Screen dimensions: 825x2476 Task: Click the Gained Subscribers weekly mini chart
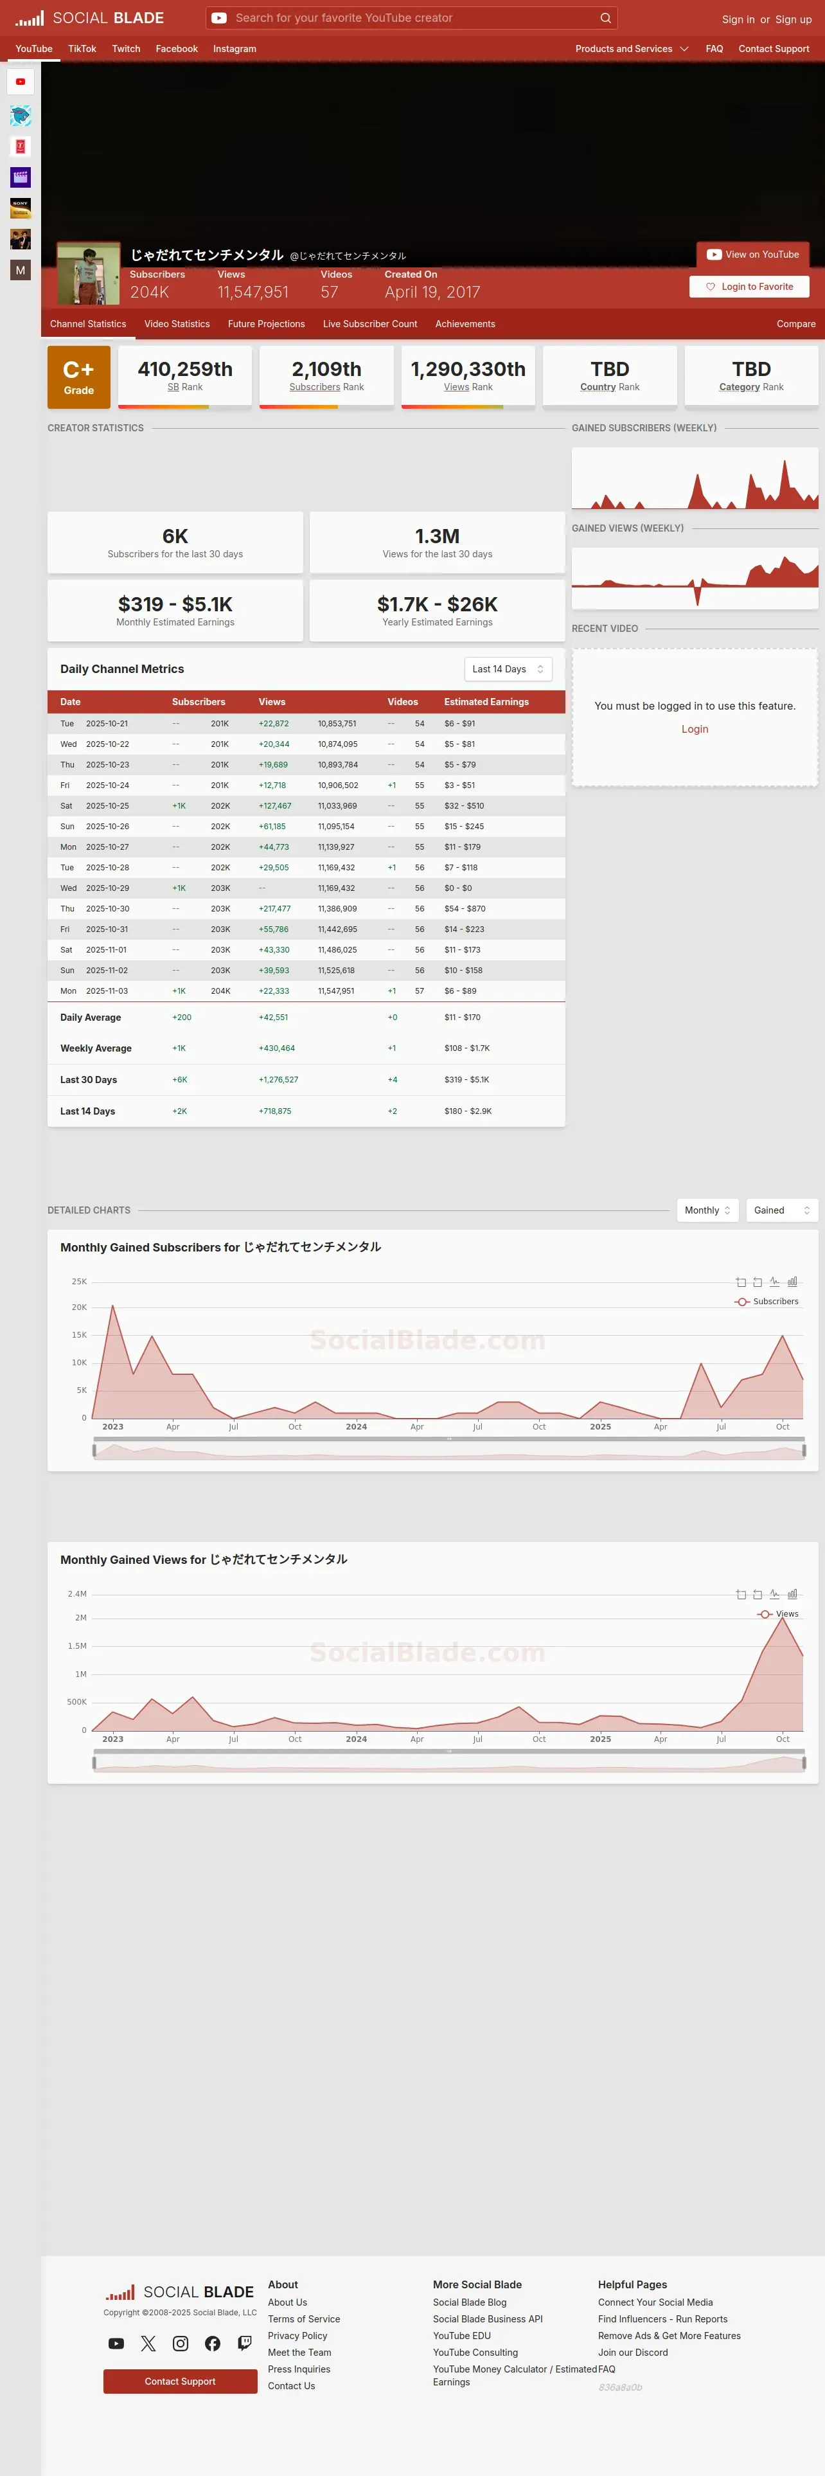tap(695, 479)
